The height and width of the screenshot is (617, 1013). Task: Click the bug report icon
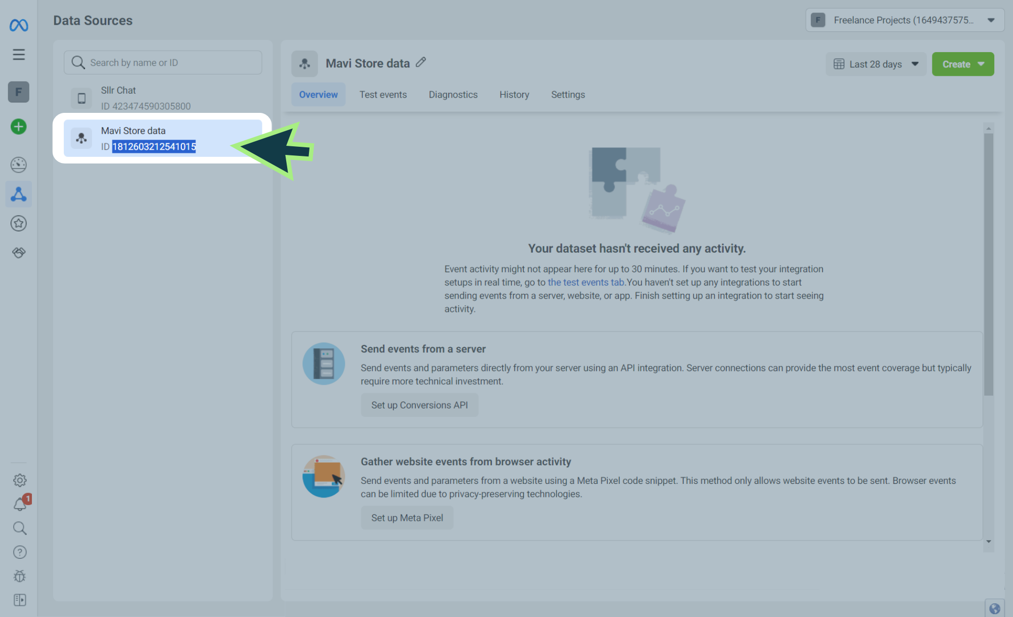tap(20, 576)
